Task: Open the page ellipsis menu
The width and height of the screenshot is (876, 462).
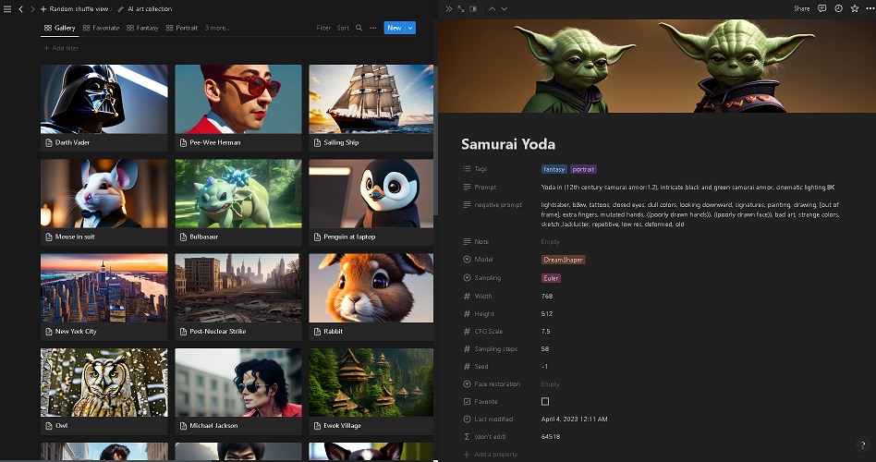Action: coord(870,8)
